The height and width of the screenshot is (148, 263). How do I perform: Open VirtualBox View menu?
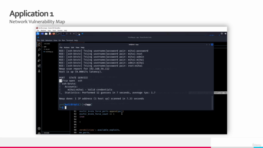click(49, 30)
